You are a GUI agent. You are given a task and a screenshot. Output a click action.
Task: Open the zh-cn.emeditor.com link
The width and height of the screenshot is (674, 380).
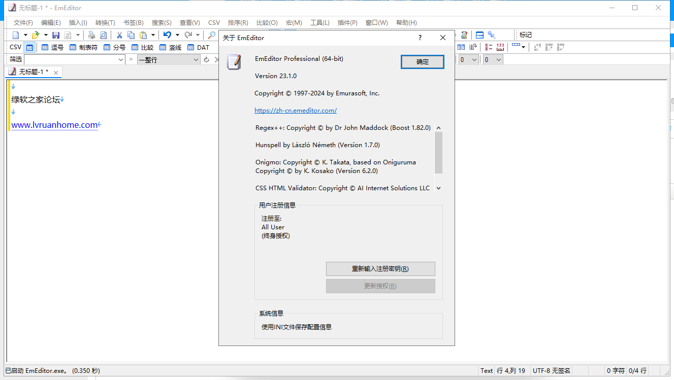pos(295,110)
